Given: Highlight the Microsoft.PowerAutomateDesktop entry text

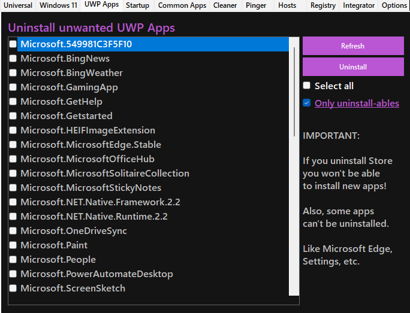Looking at the screenshot, I should 97,274.
